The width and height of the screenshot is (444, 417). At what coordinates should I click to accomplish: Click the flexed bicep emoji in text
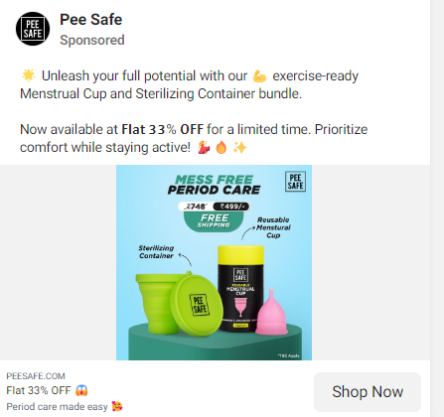click(259, 76)
